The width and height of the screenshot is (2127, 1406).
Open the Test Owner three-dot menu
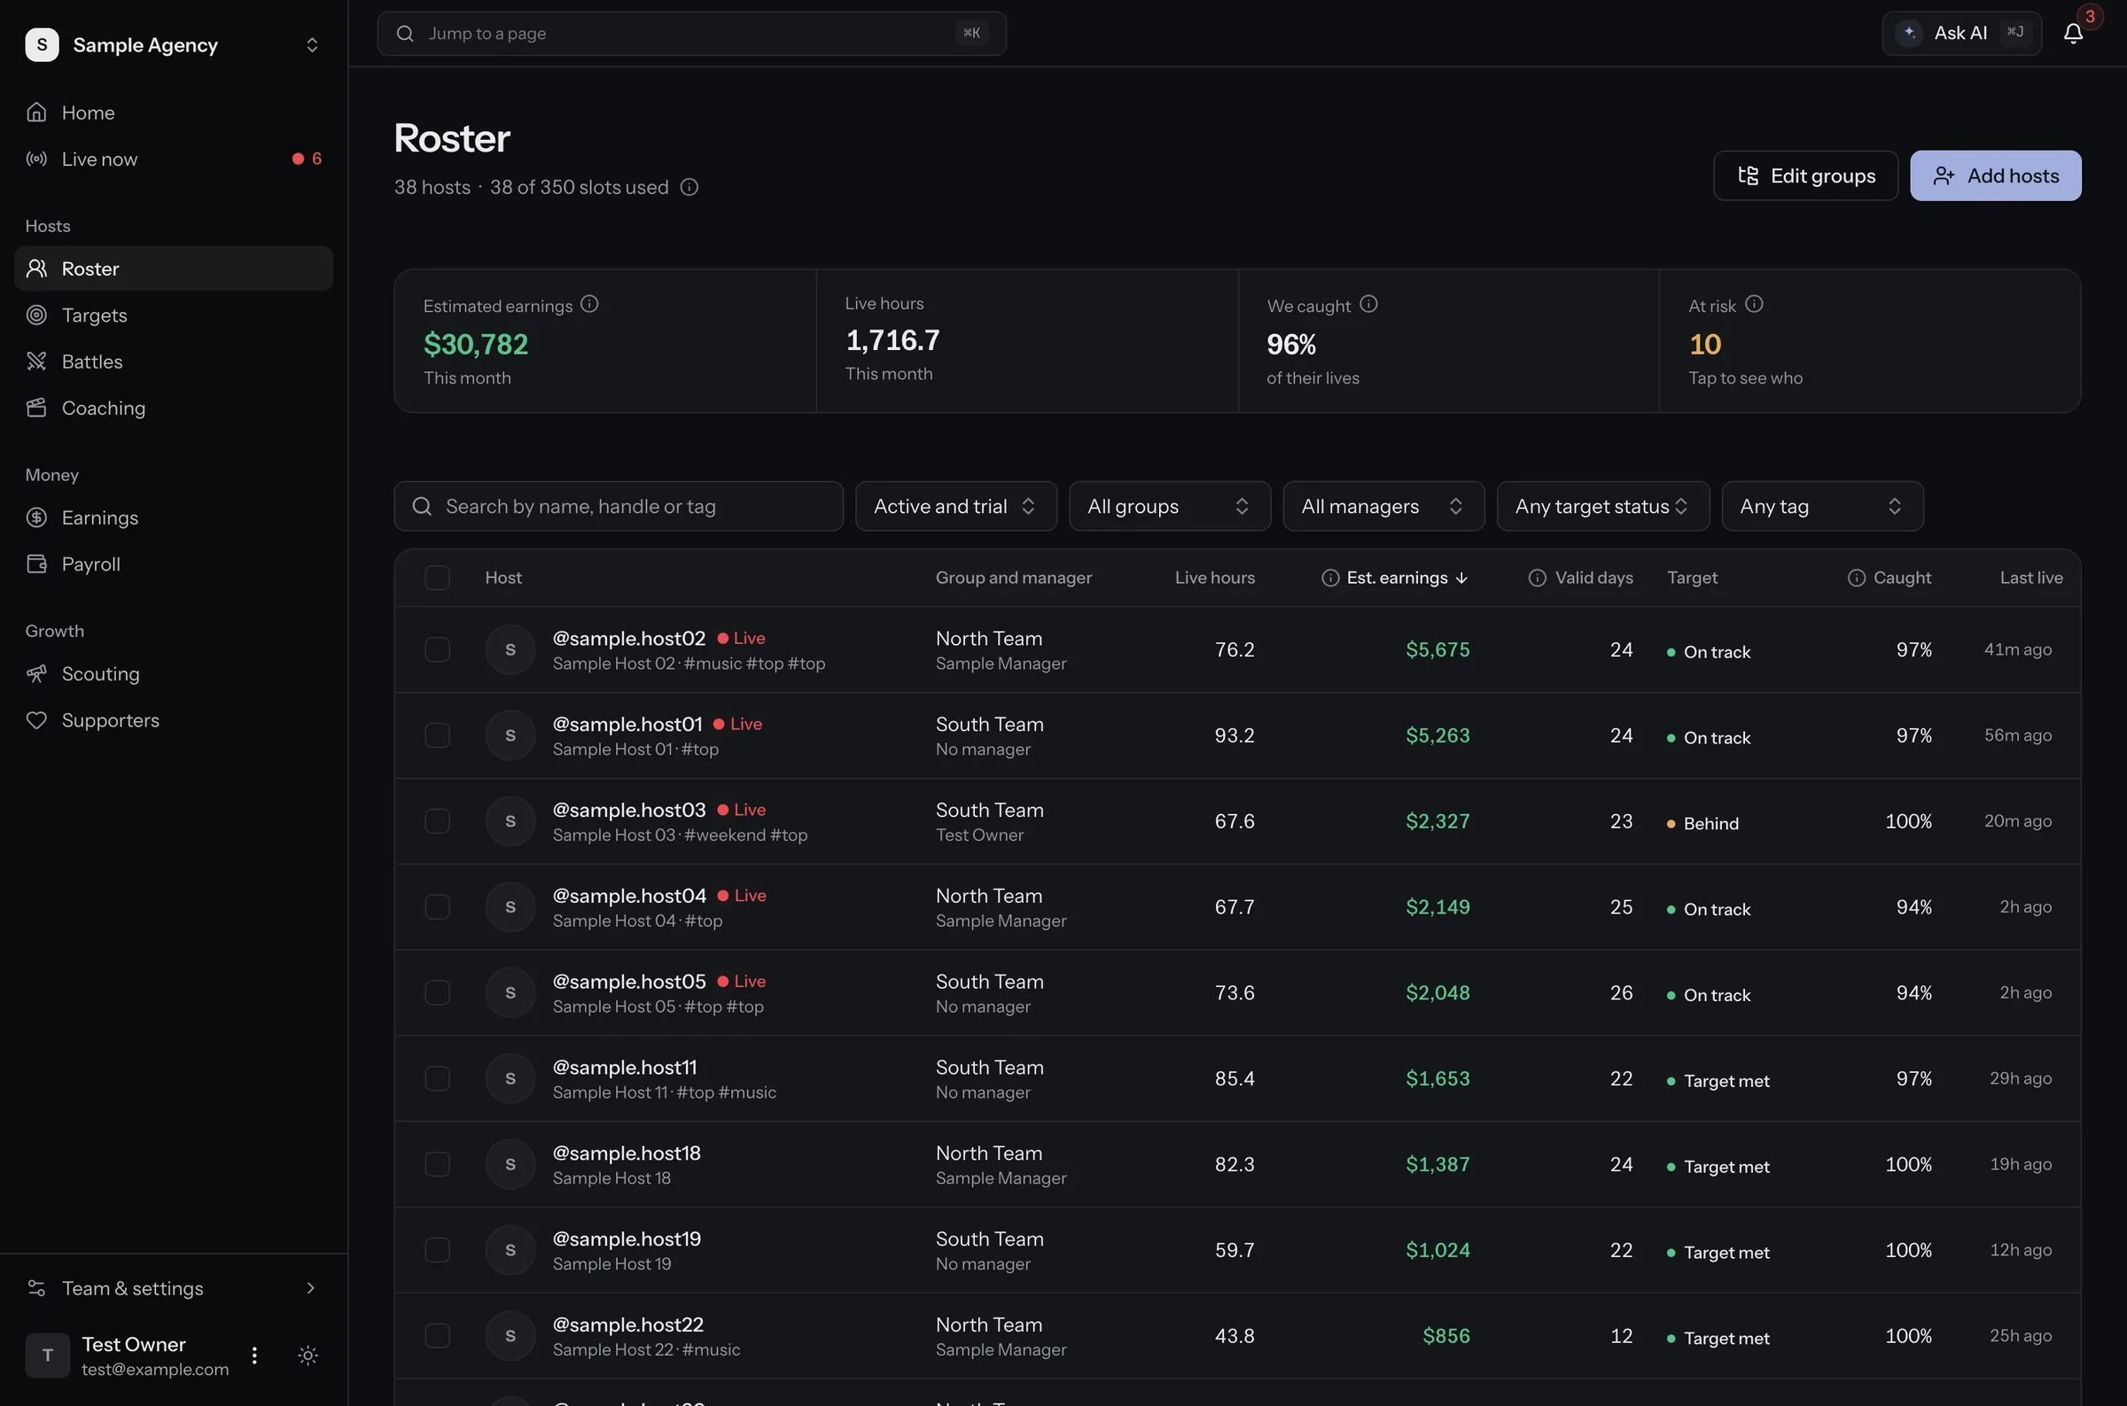[254, 1355]
